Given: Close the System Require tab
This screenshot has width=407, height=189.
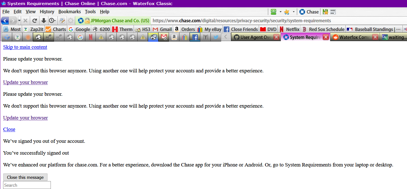Looking at the screenshot, I should coord(326,37).
